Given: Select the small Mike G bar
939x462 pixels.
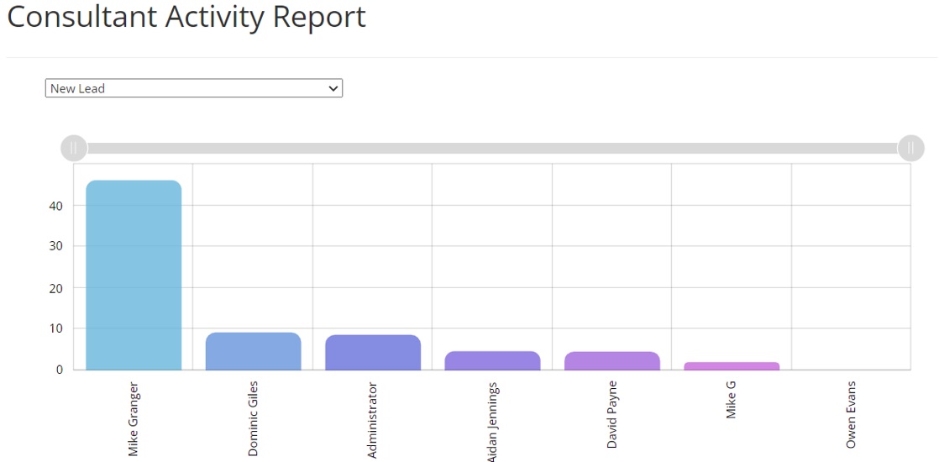Looking at the screenshot, I should (x=732, y=365).
